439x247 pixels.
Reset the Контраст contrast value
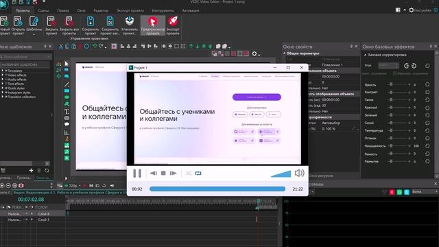tap(427, 92)
